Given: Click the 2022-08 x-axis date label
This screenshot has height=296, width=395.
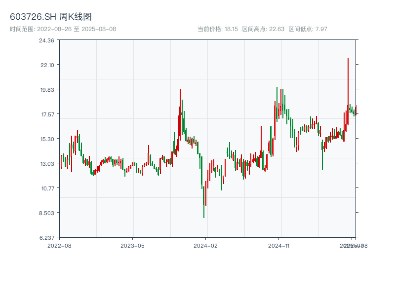Looking at the screenshot, I should (59, 245).
